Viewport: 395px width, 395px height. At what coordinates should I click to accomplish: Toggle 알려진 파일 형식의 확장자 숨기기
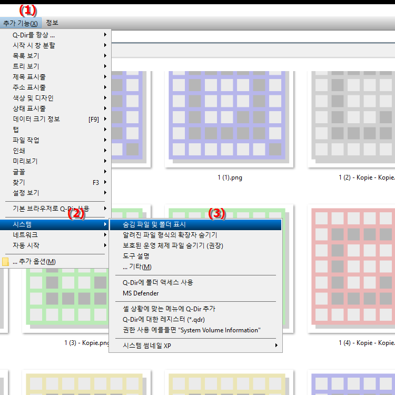click(195, 235)
